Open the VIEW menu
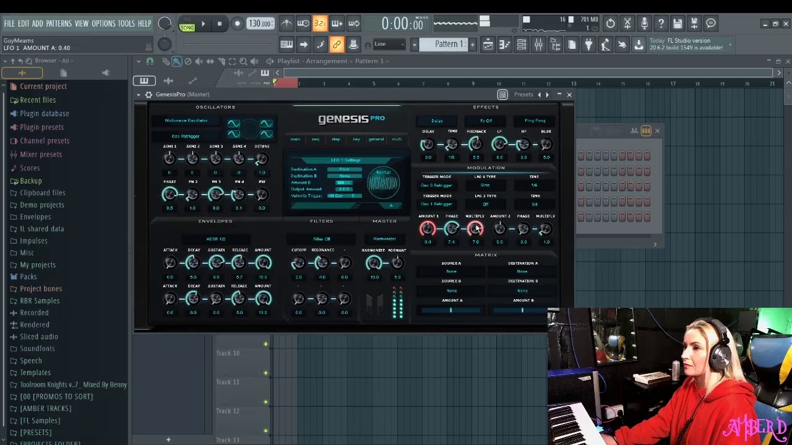This screenshot has width=792, height=445. pyautogui.click(x=82, y=23)
